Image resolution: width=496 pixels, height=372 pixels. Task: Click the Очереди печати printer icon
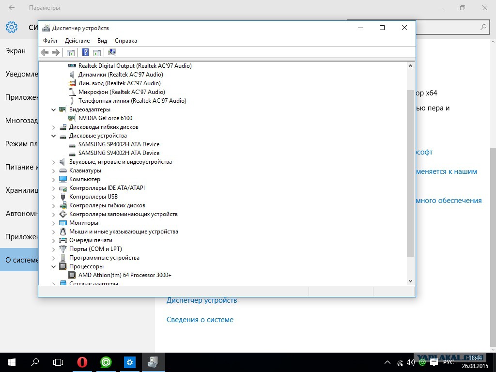(63, 240)
